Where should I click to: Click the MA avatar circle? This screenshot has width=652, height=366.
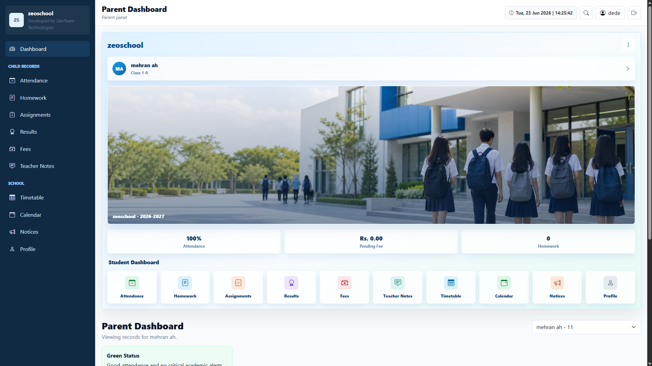[x=119, y=69]
